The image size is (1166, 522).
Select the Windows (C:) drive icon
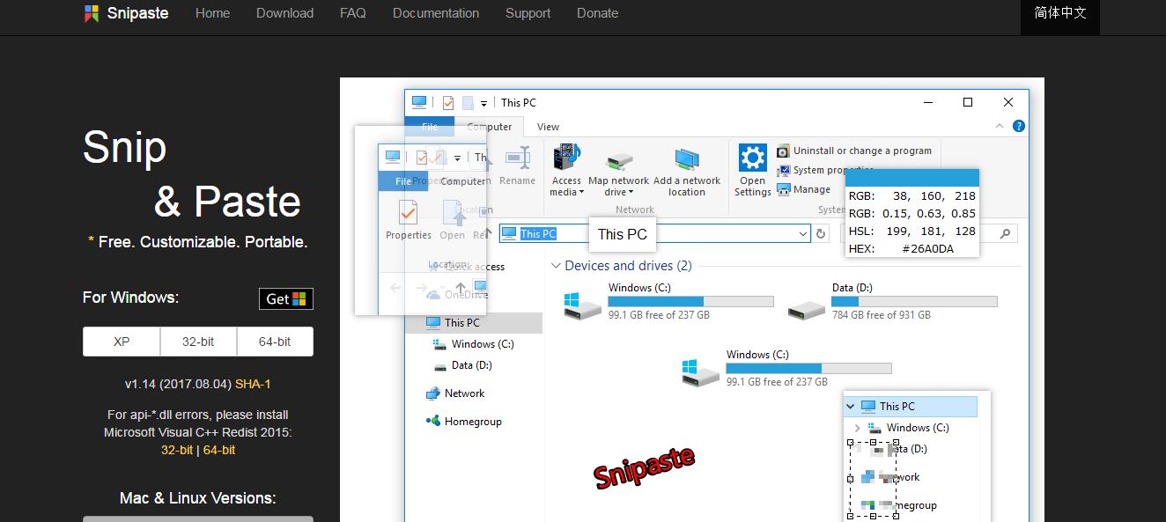(582, 304)
